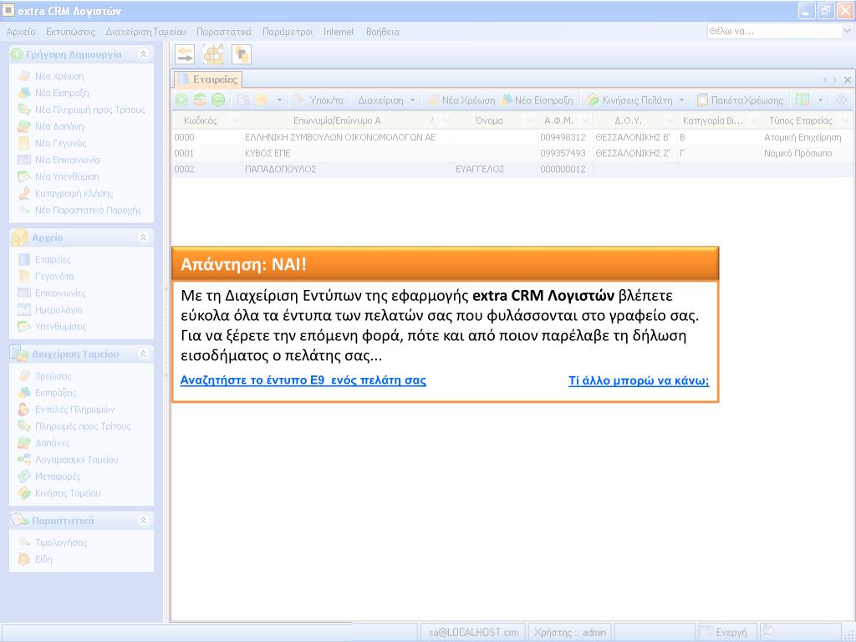Collapse the Γρήγορη Δημιουργία panel

pyautogui.click(x=143, y=54)
